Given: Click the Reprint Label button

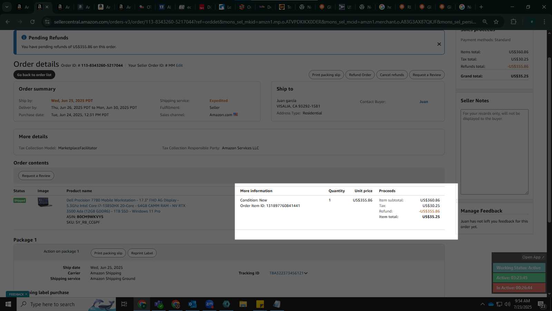Looking at the screenshot, I should tap(142, 253).
